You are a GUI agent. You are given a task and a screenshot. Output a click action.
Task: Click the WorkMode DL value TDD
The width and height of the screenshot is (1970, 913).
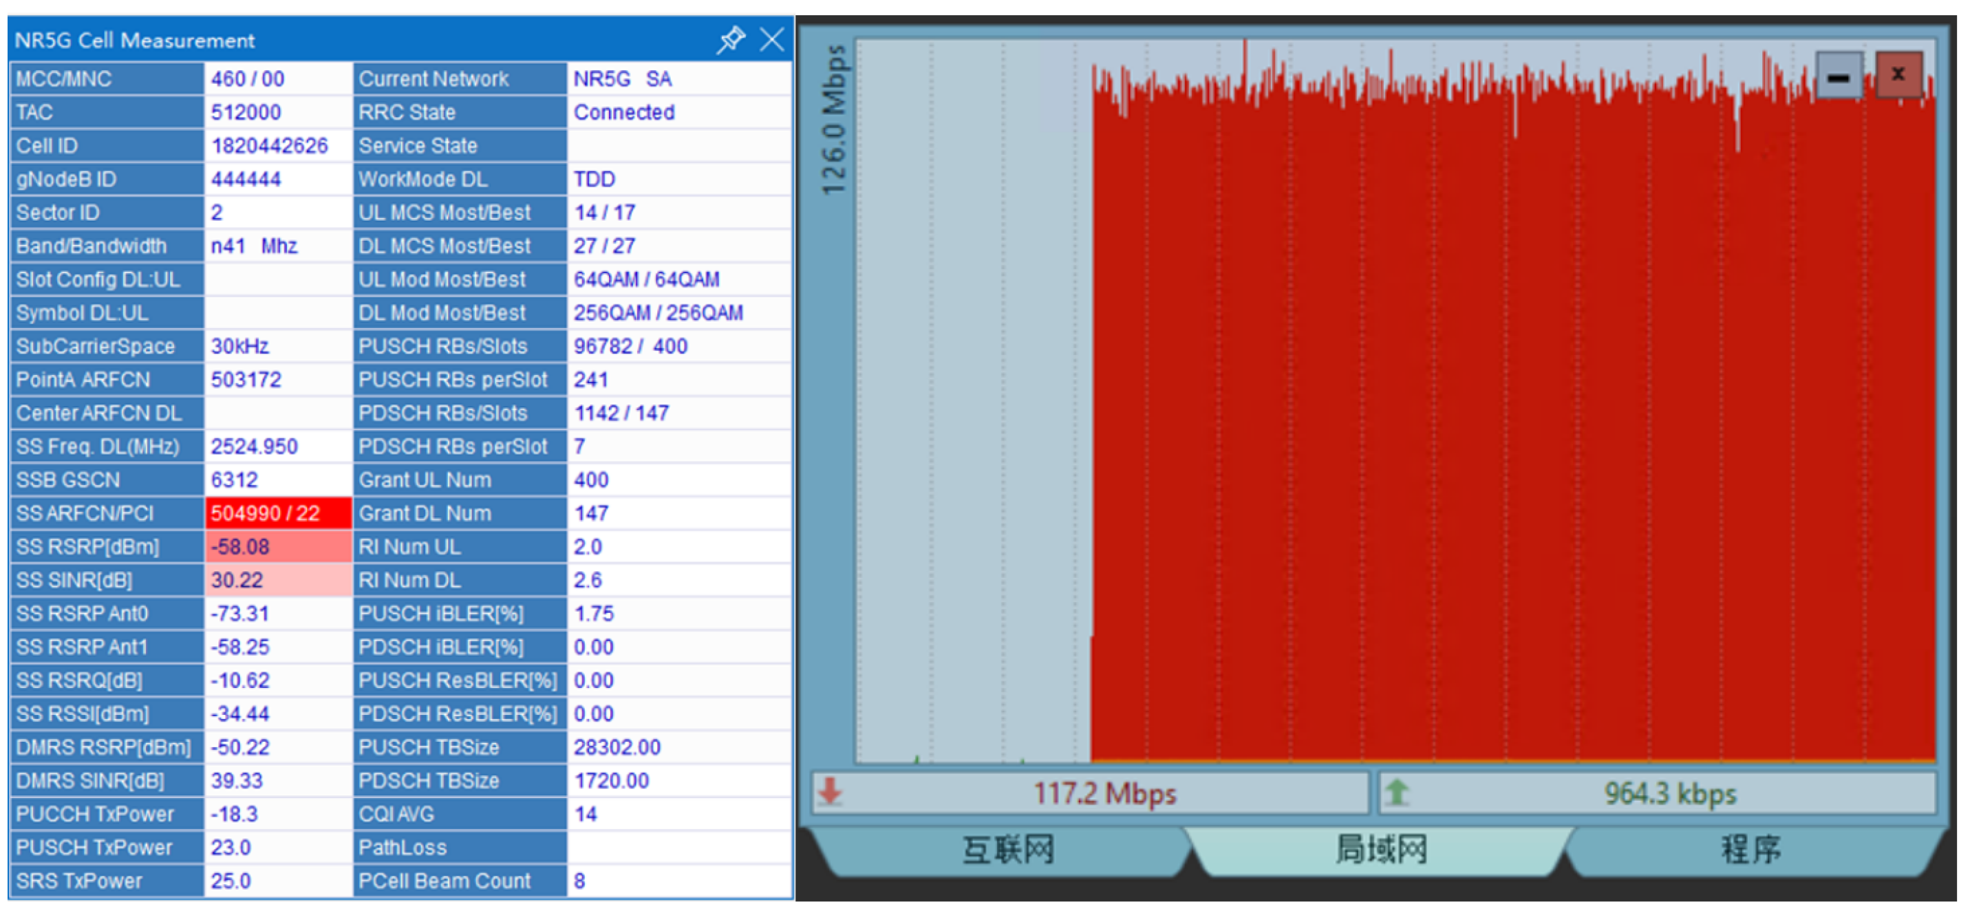pos(595,179)
